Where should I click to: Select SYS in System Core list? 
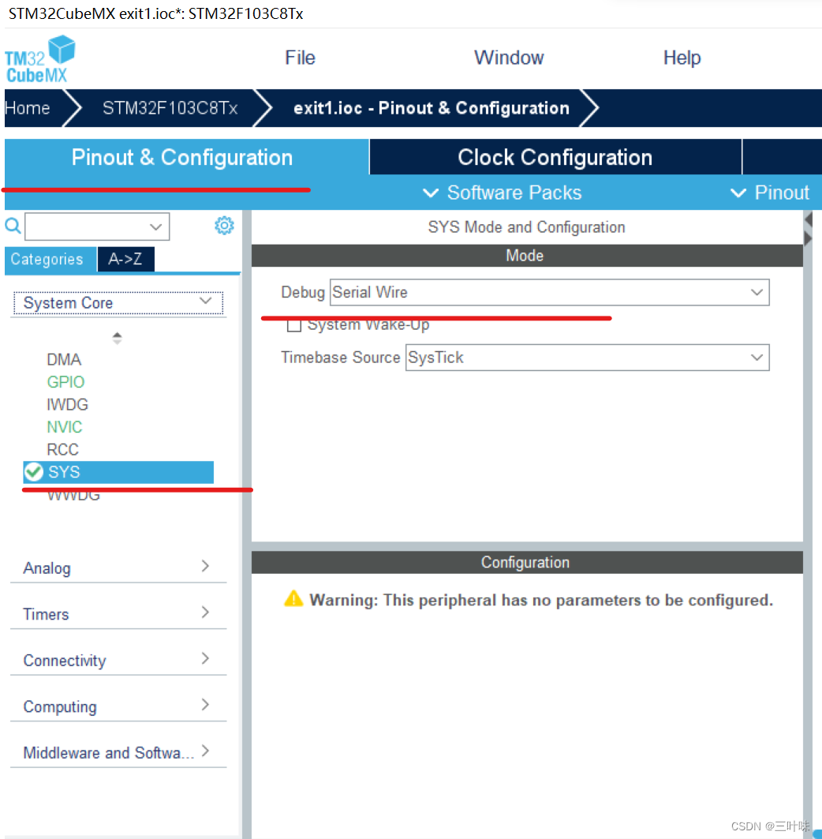118,472
